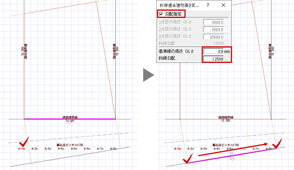Select point A-7 in right drawing
294x170 pixels.
pyautogui.click(x=256, y=149)
